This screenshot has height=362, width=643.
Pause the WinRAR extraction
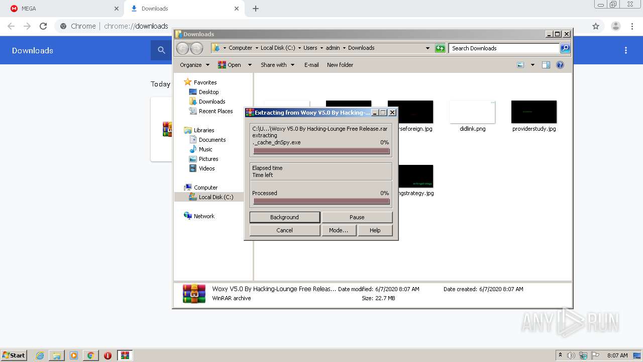click(357, 217)
